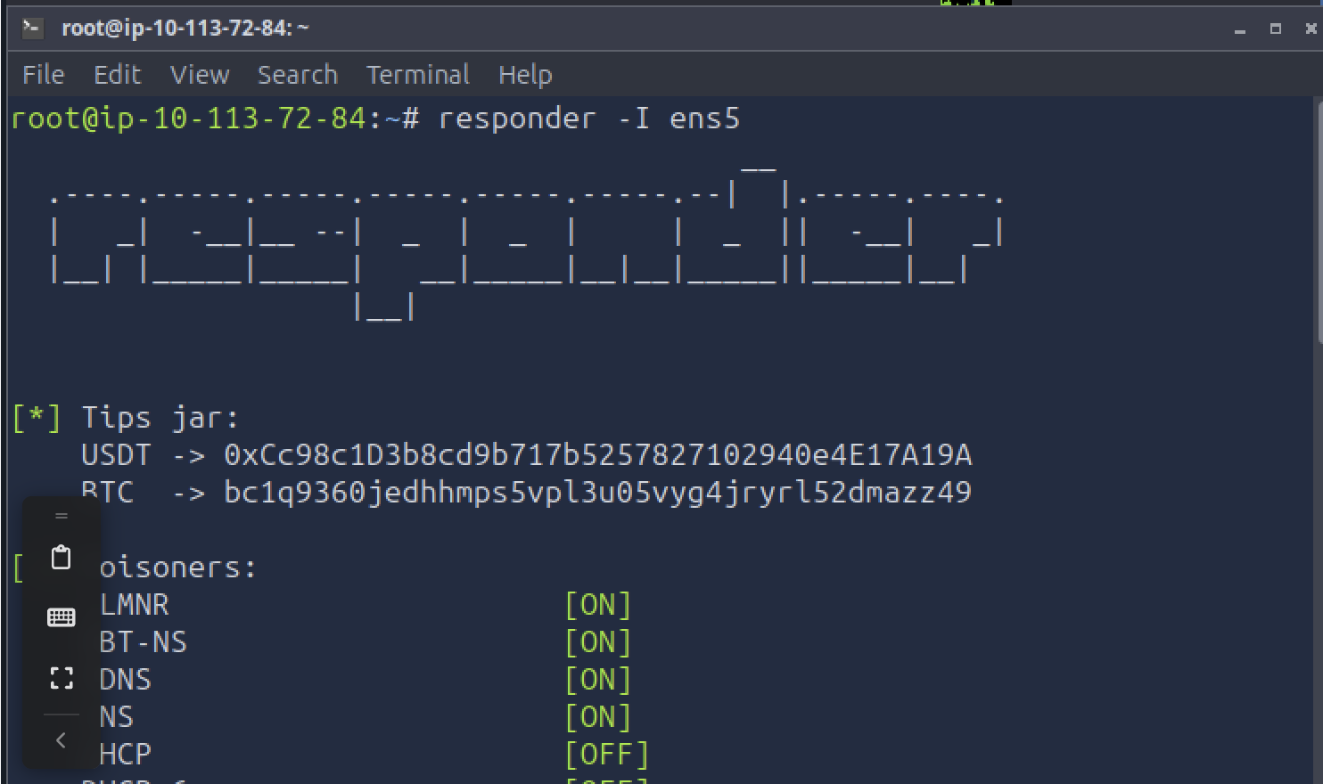Screen dimensions: 1323x784
Task: Open the Help menu
Action: click(x=525, y=75)
